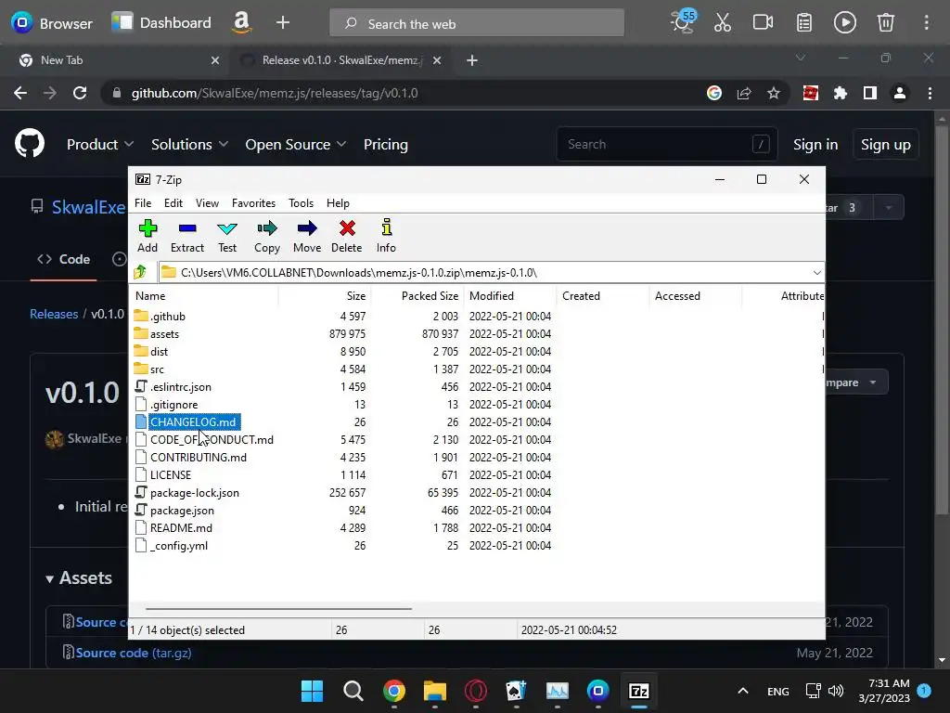Viewport: 950px width, 713px height.
Task: Expand the GitHub Solutions menu
Action: pyautogui.click(x=189, y=144)
